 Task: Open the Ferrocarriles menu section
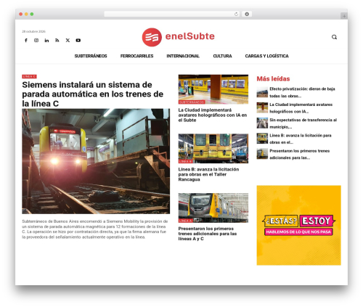[137, 56]
